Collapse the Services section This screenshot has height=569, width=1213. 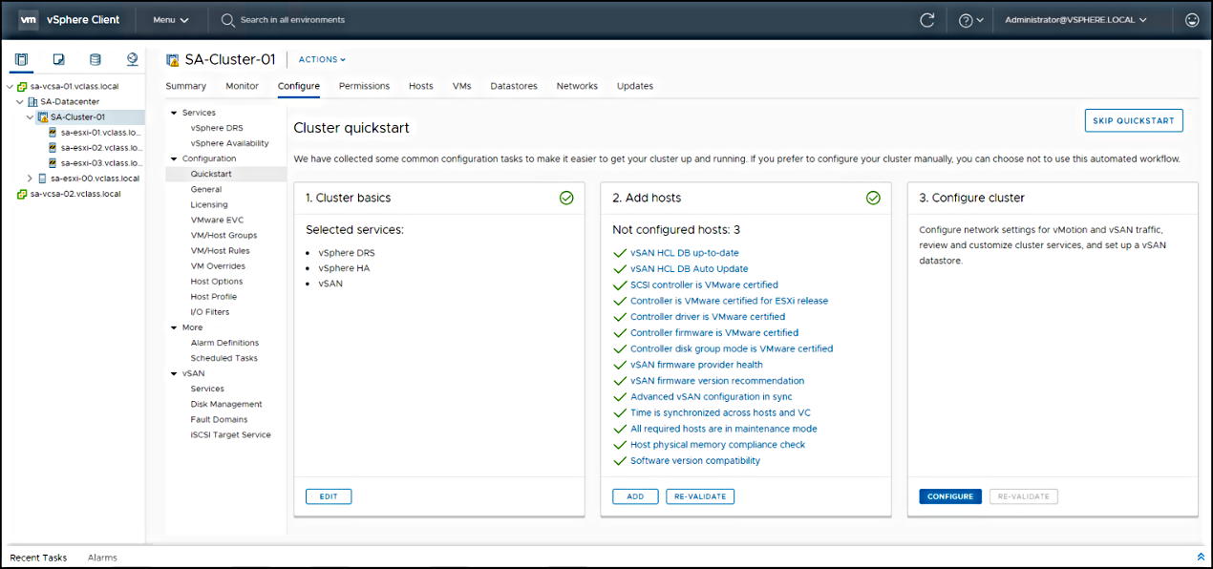[174, 113]
